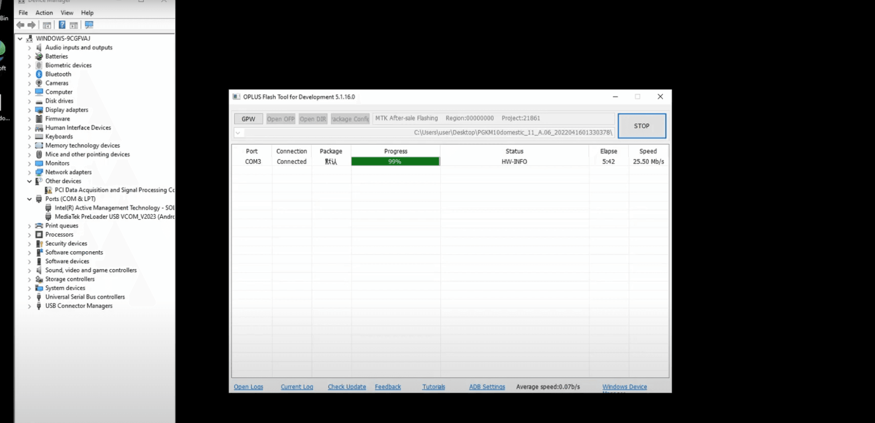Viewport: 875px width, 423px height.
Task: Click the STOP button to halt flashing
Action: pyautogui.click(x=642, y=125)
